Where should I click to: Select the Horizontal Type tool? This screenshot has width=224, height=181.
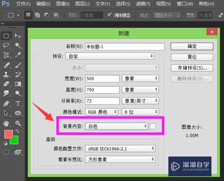[18, 104]
